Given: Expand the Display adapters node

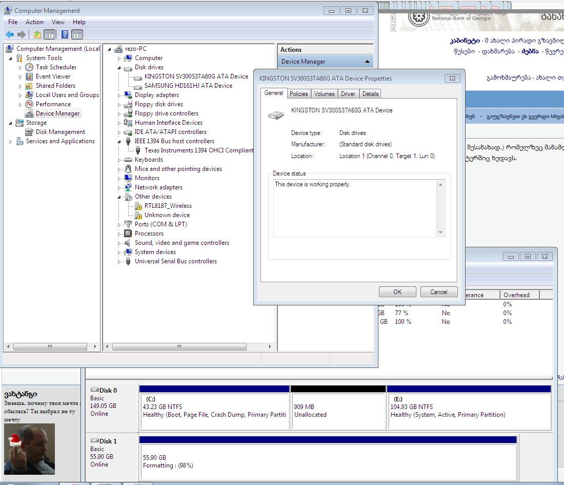Looking at the screenshot, I should [x=119, y=95].
